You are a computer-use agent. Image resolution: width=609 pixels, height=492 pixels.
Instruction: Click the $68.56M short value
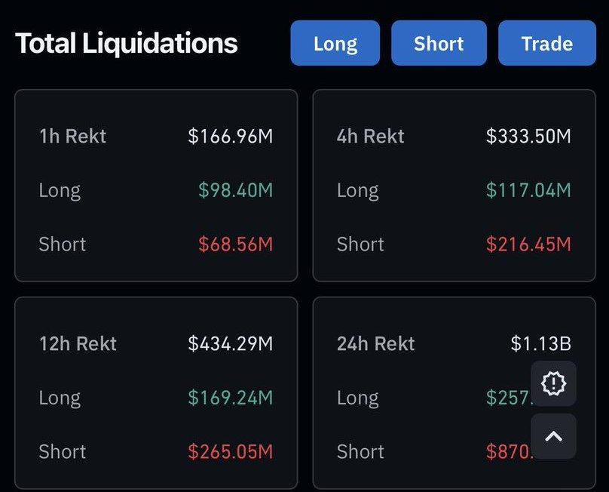point(236,244)
